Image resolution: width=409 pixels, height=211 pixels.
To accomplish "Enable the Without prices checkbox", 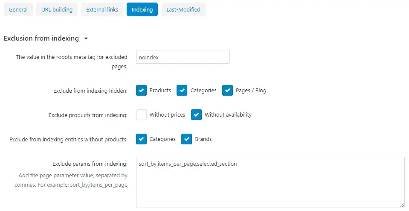I will [142, 115].
